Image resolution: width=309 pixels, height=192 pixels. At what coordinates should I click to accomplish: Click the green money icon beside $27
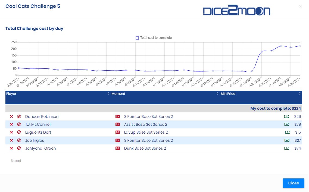pyautogui.click(x=287, y=140)
